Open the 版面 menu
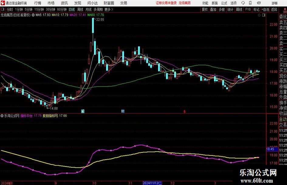The width and height of the screenshot is (287, 185). tap(214, 3)
